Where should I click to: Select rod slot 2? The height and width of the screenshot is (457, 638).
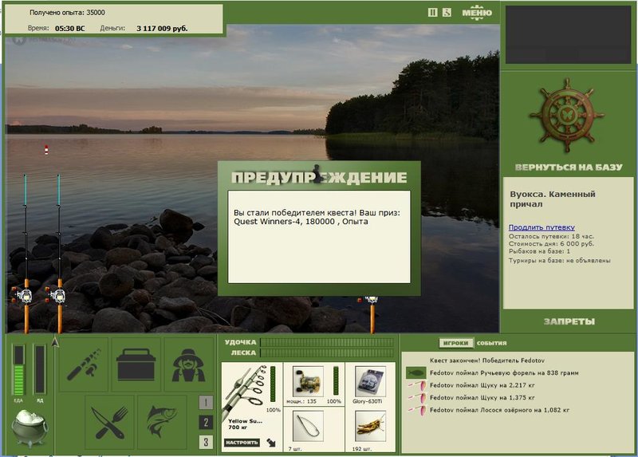click(206, 423)
